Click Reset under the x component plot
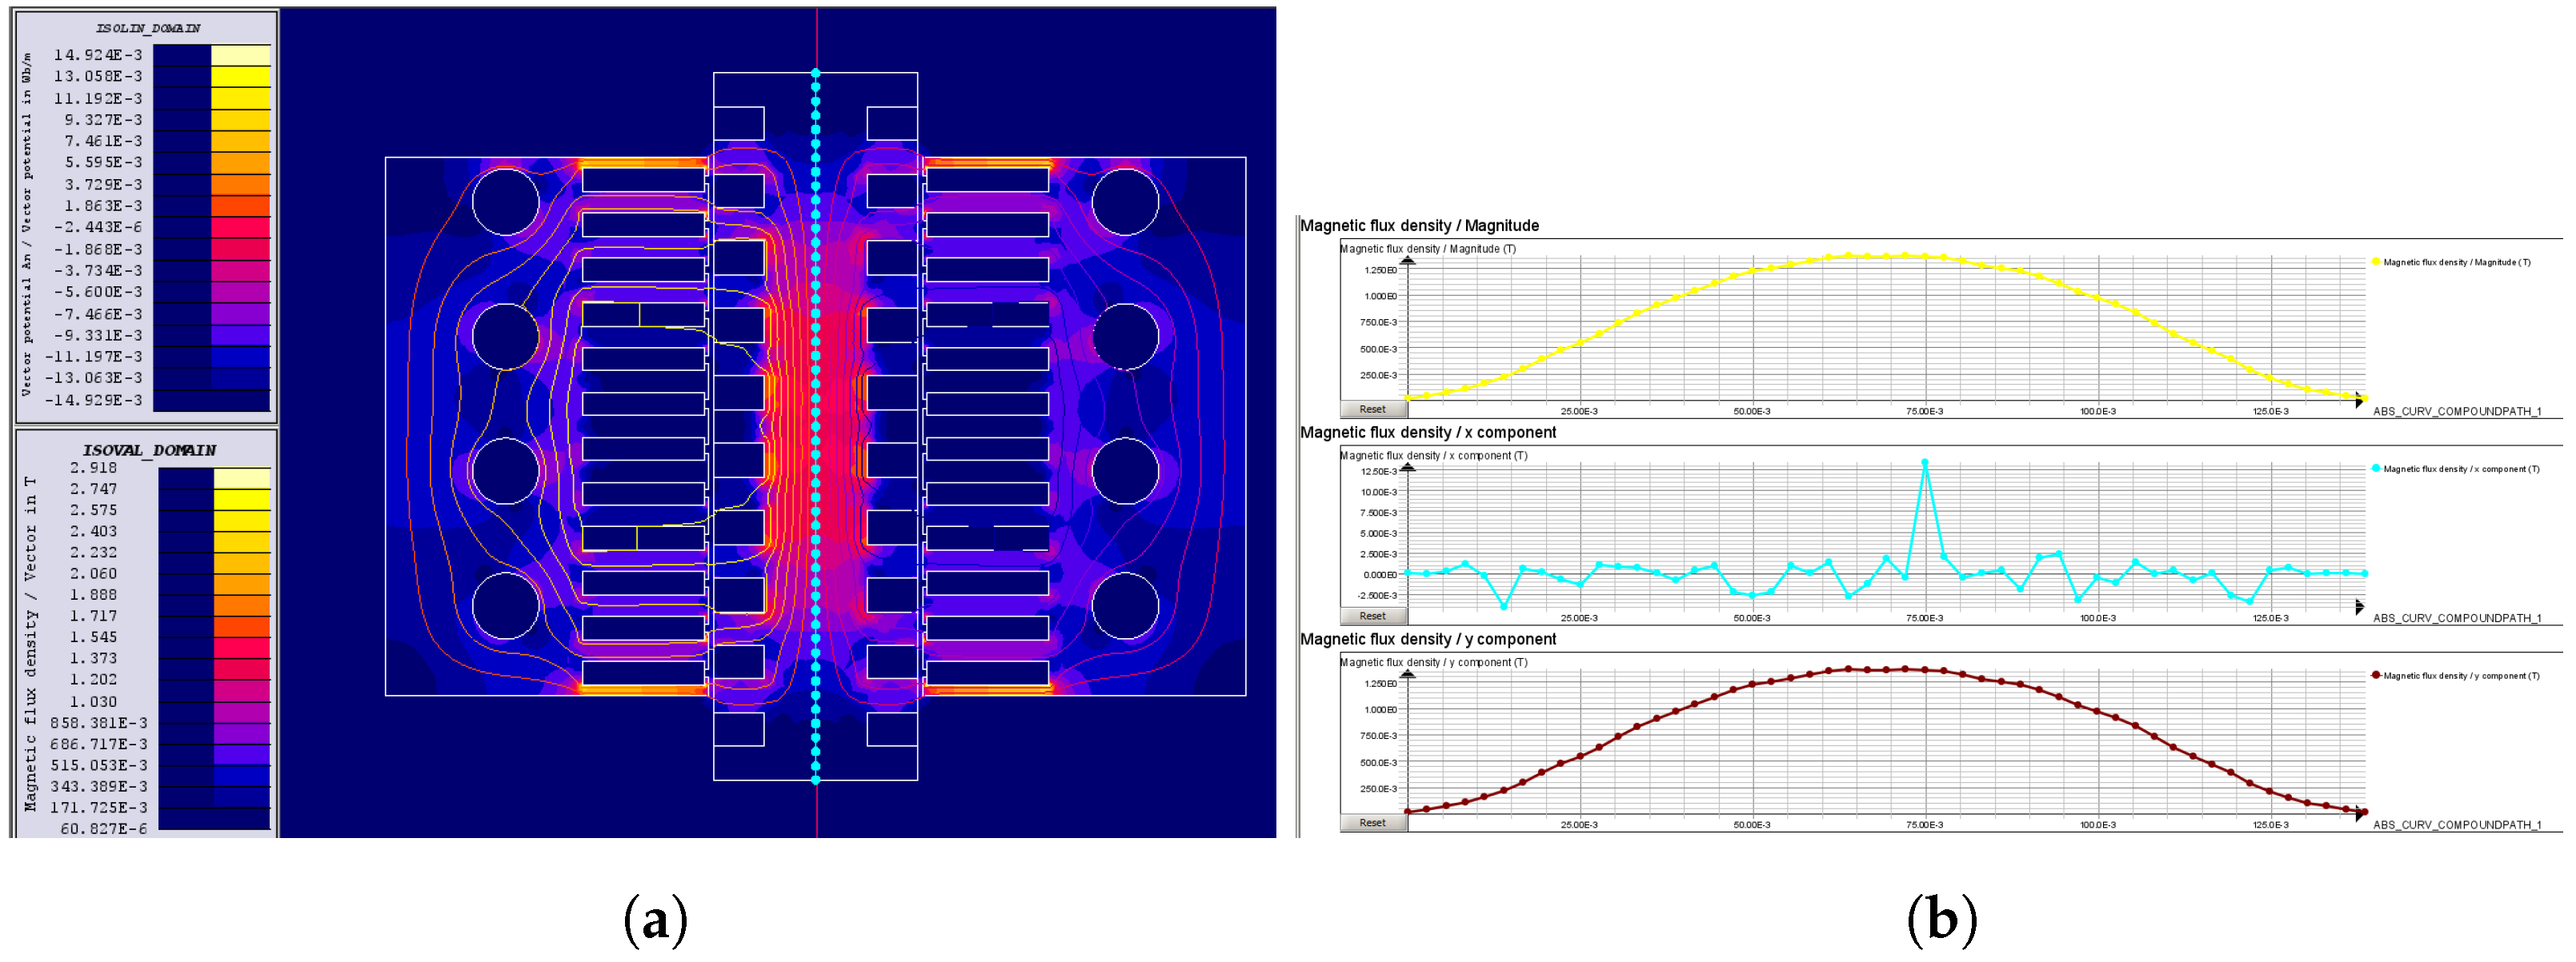This screenshot has width=2576, height=962. click(x=1372, y=616)
